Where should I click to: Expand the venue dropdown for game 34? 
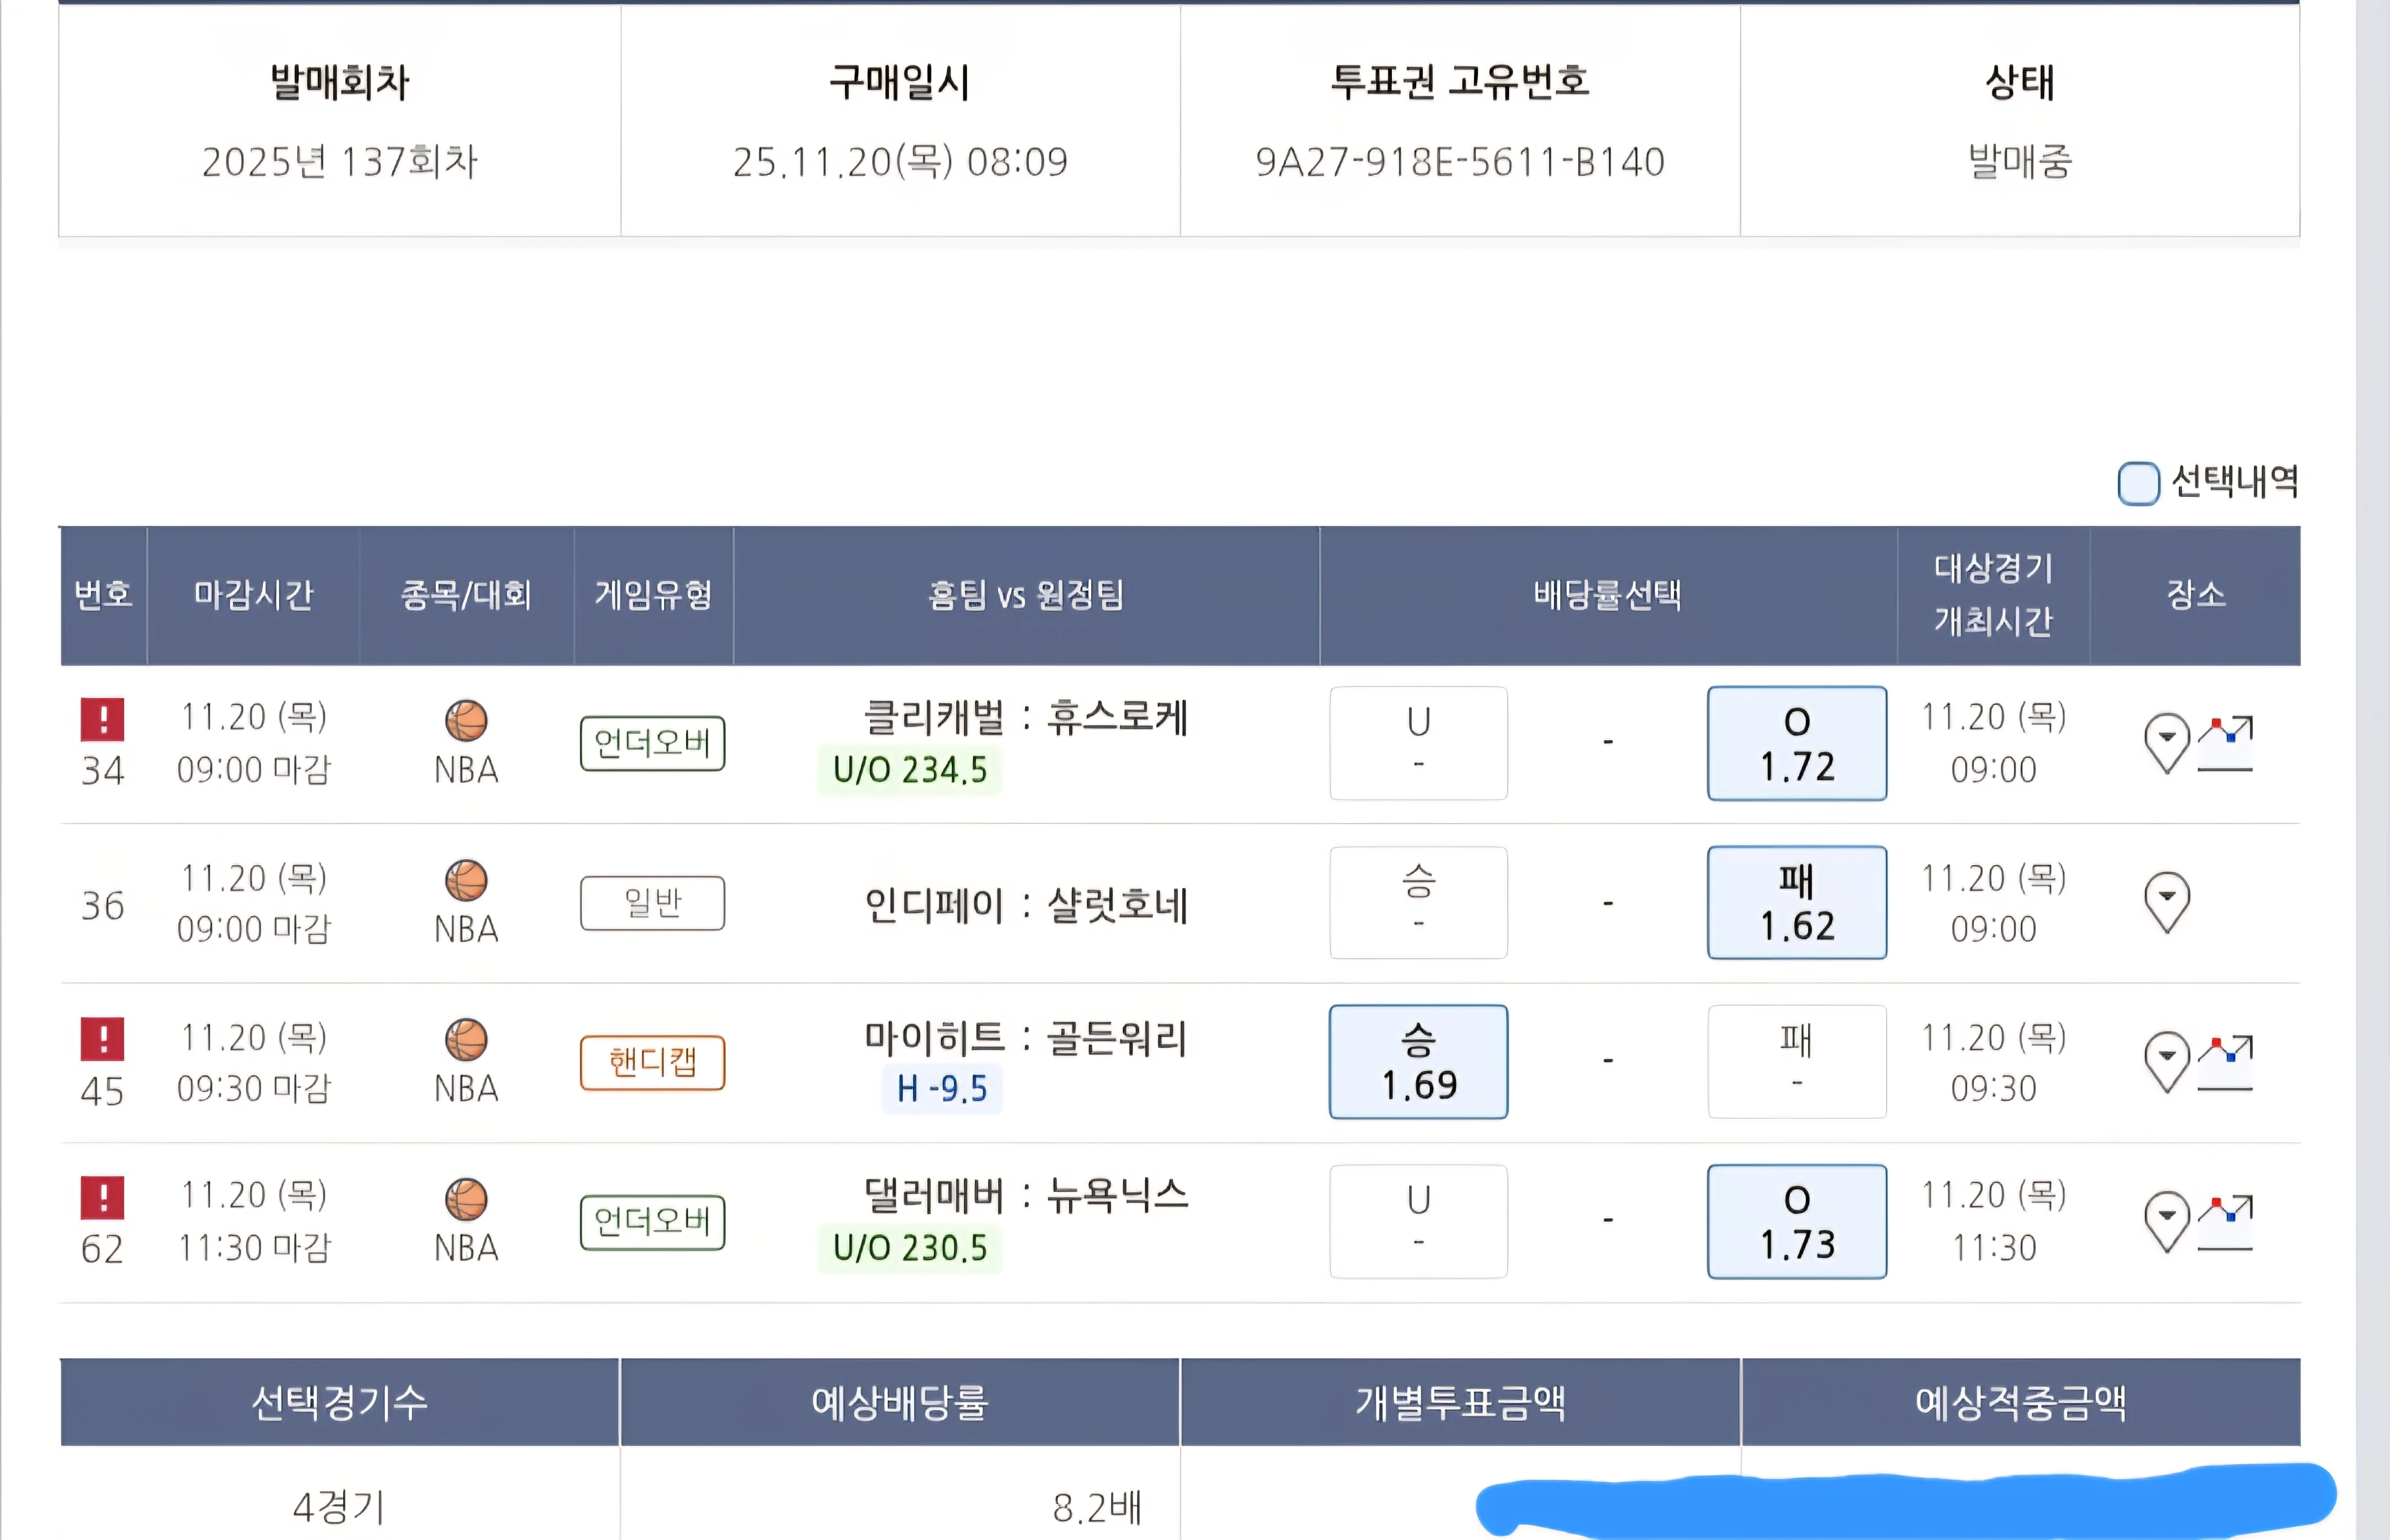pos(2167,743)
